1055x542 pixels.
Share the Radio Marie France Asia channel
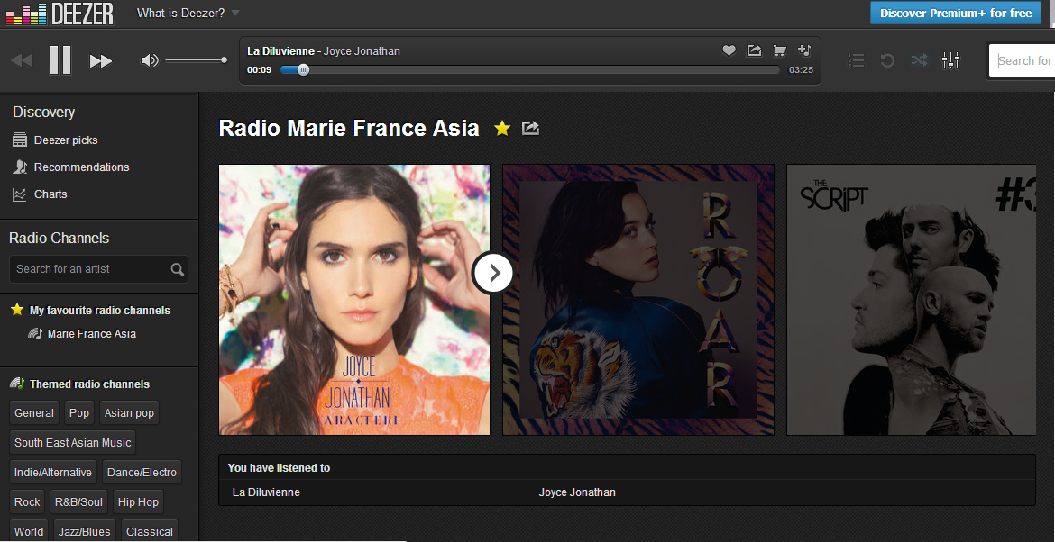click(x=530, y=128)
